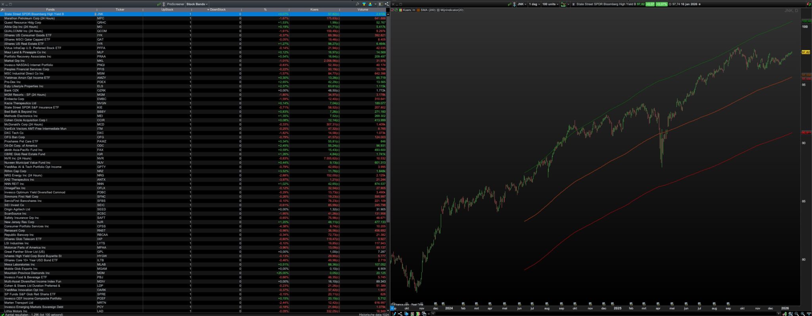Click the Koers color swatch in chart legend
This screenshot has height=316, width=812.
pyautogui.click(x=401, y=10)
